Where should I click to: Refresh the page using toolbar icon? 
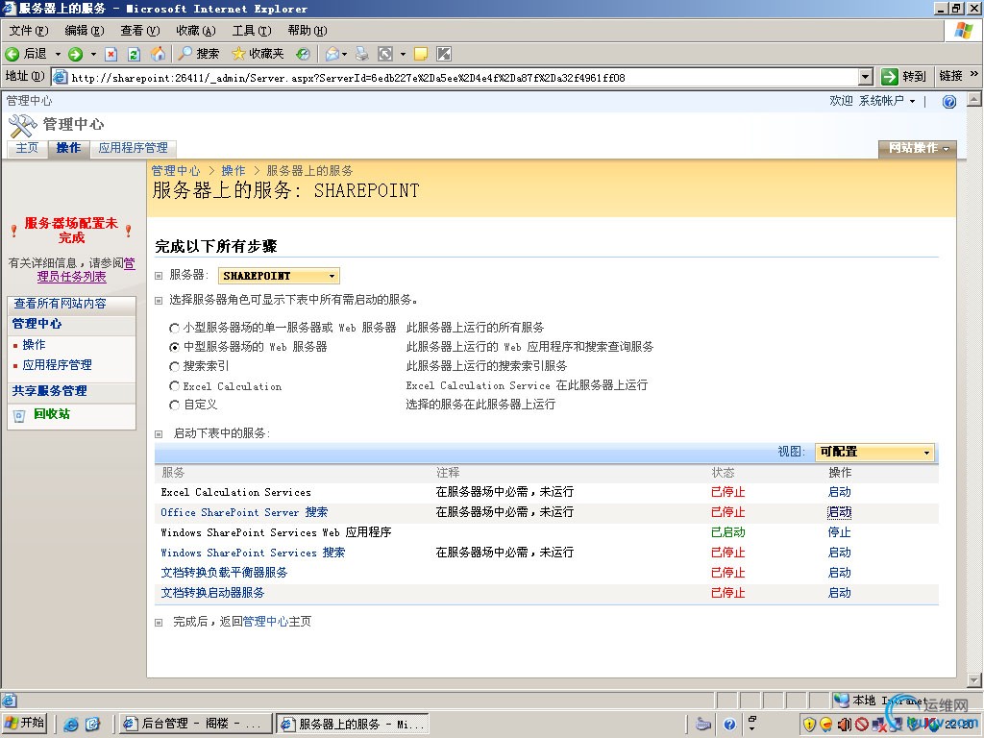[x=134, y=54]
